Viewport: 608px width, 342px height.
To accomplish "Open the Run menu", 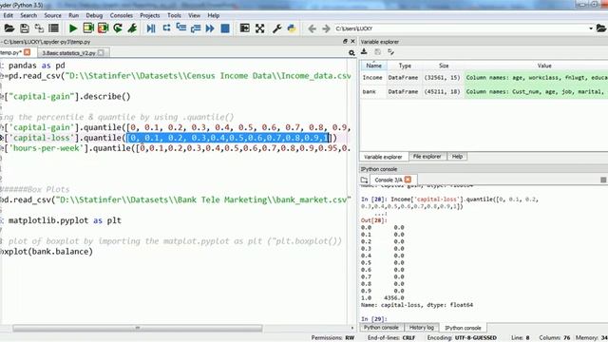I will (x=74, y=15).
